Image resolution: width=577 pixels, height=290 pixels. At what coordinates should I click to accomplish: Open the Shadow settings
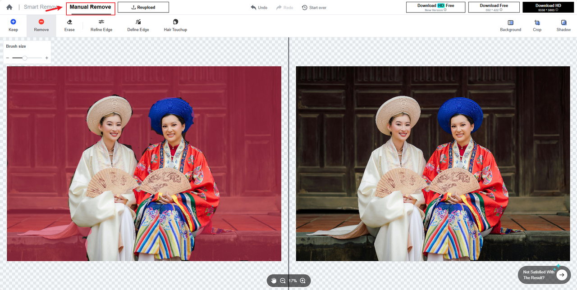coord(563,26)
